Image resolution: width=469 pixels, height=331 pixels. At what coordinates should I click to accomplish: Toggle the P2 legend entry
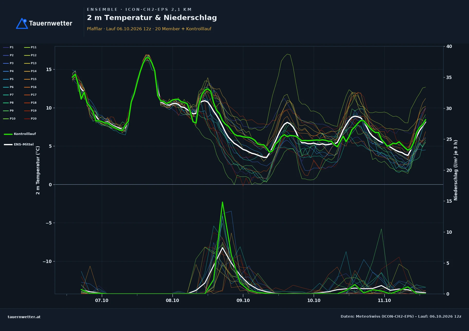point(8,55)
